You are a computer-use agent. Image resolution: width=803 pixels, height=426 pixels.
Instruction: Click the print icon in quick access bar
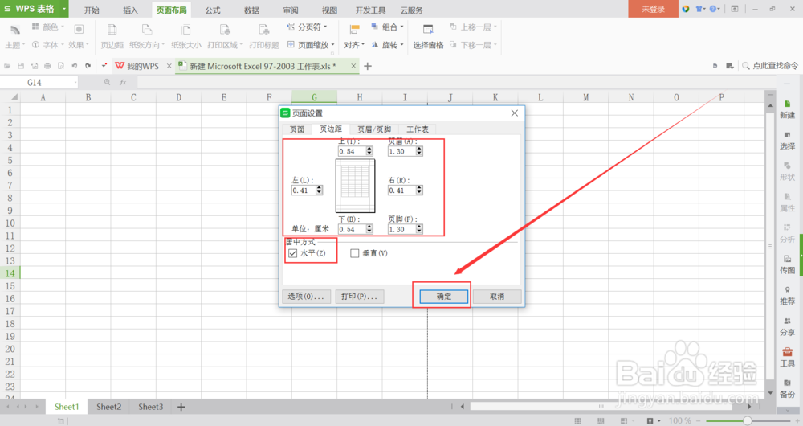pyautogui.click(x=47, y=66)
